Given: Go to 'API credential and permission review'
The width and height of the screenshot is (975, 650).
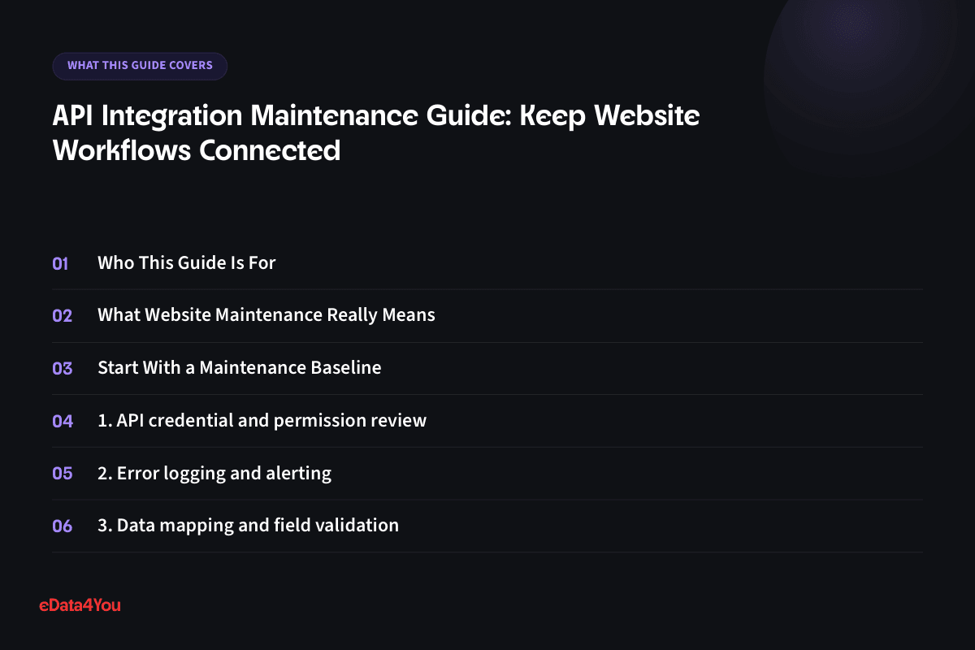Looking at the screenshot, I should [262, 421].
